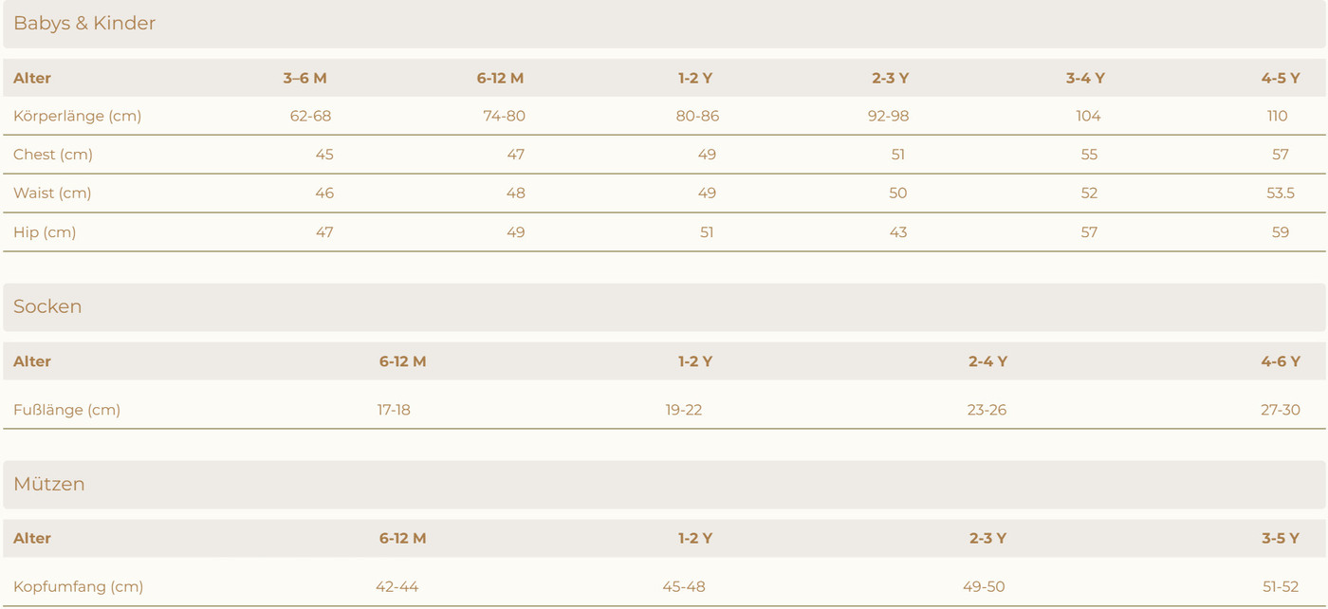Click the hip value '43'
This screenshot has width=1328, height=609.
897,232
